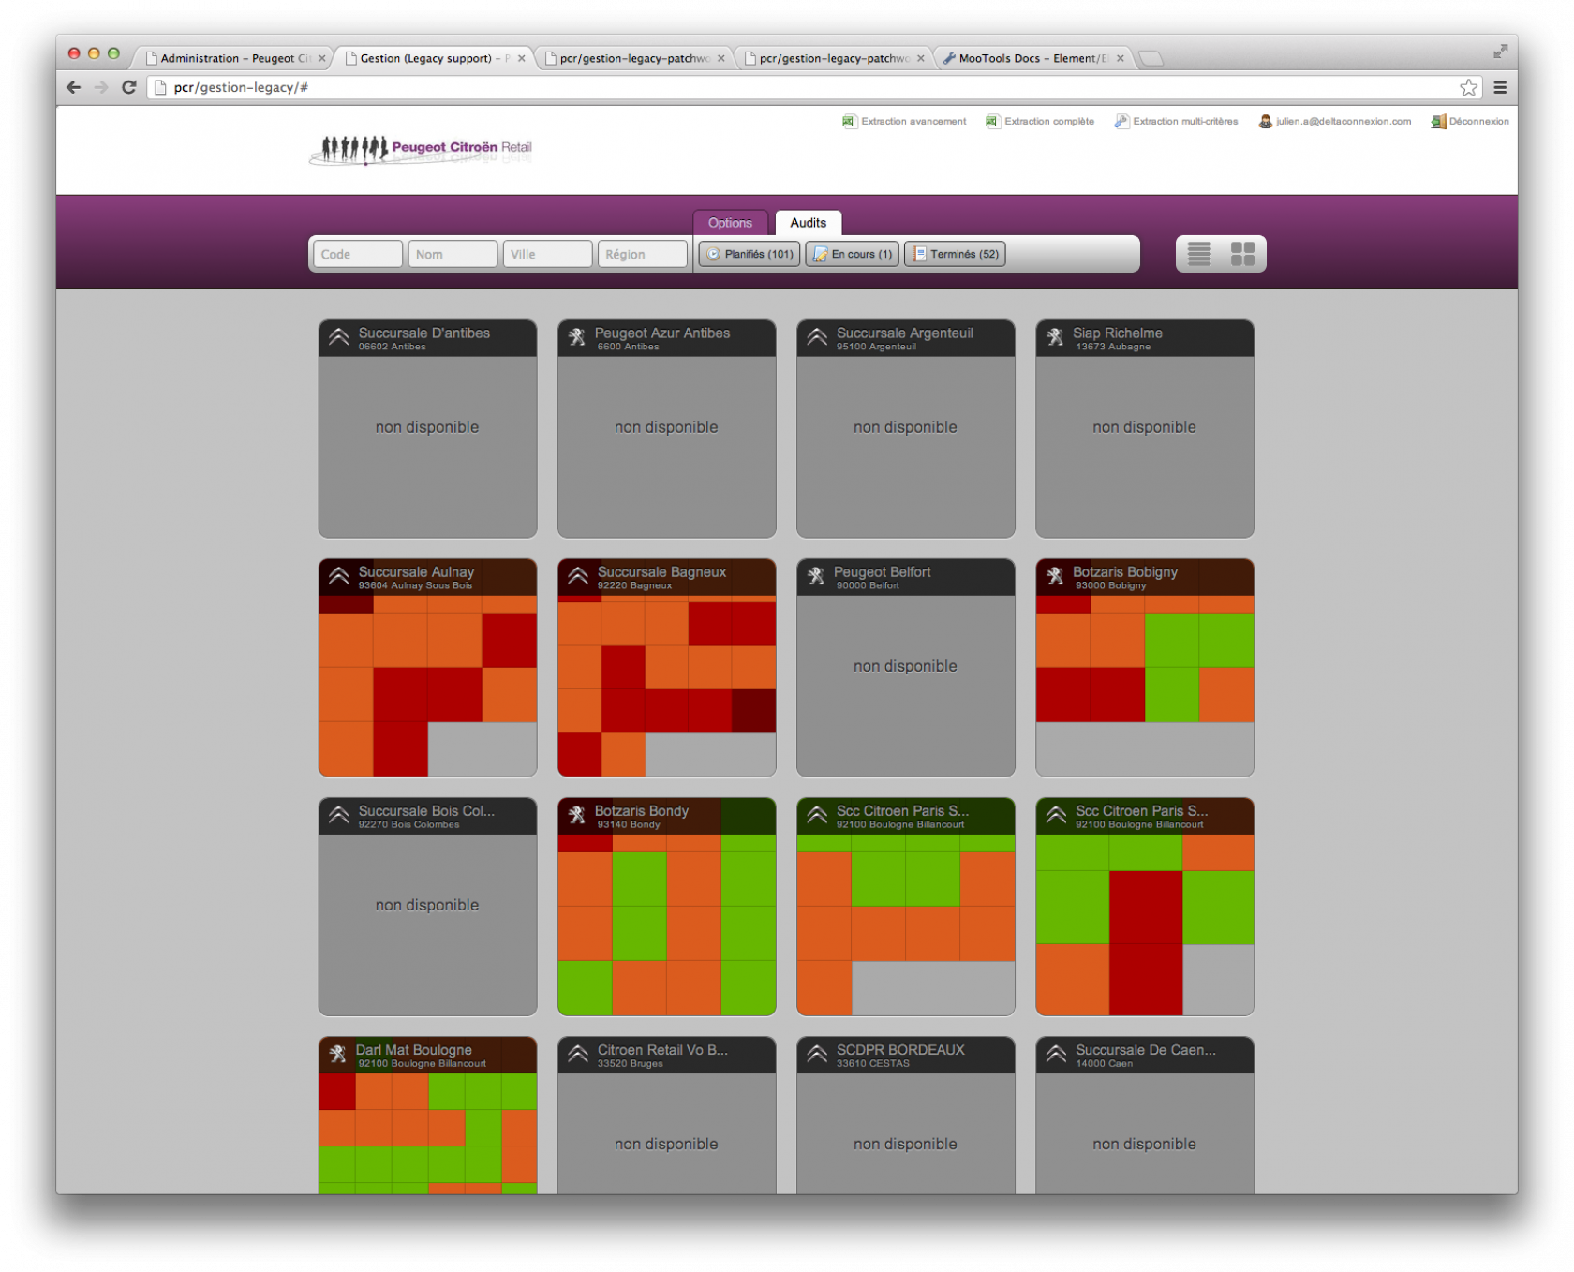Viewport: 1574px width, 1272px height.
Task: Click the Citroën logo on Succursale Aulnay card
Action: 339,576
